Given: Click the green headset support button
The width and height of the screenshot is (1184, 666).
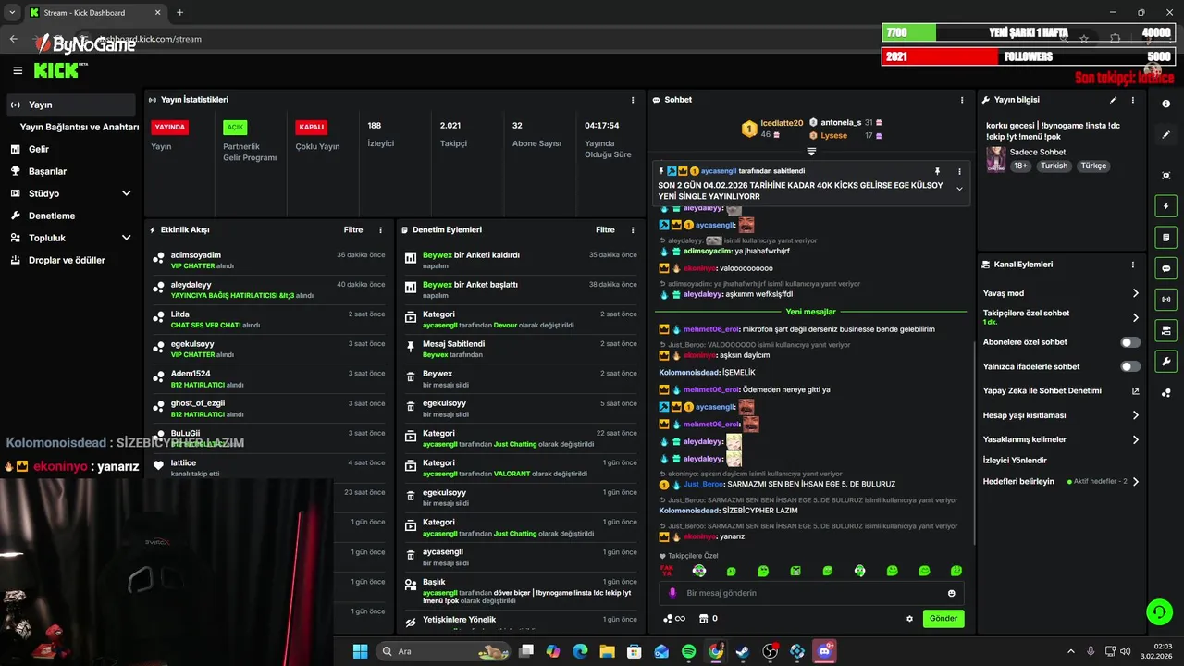Looking at the screenshot, I should coord(1158,611).
